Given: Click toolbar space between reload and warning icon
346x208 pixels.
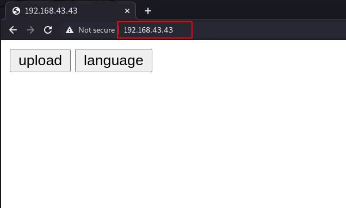Looking at the screenshot, I should pos(56,30).
